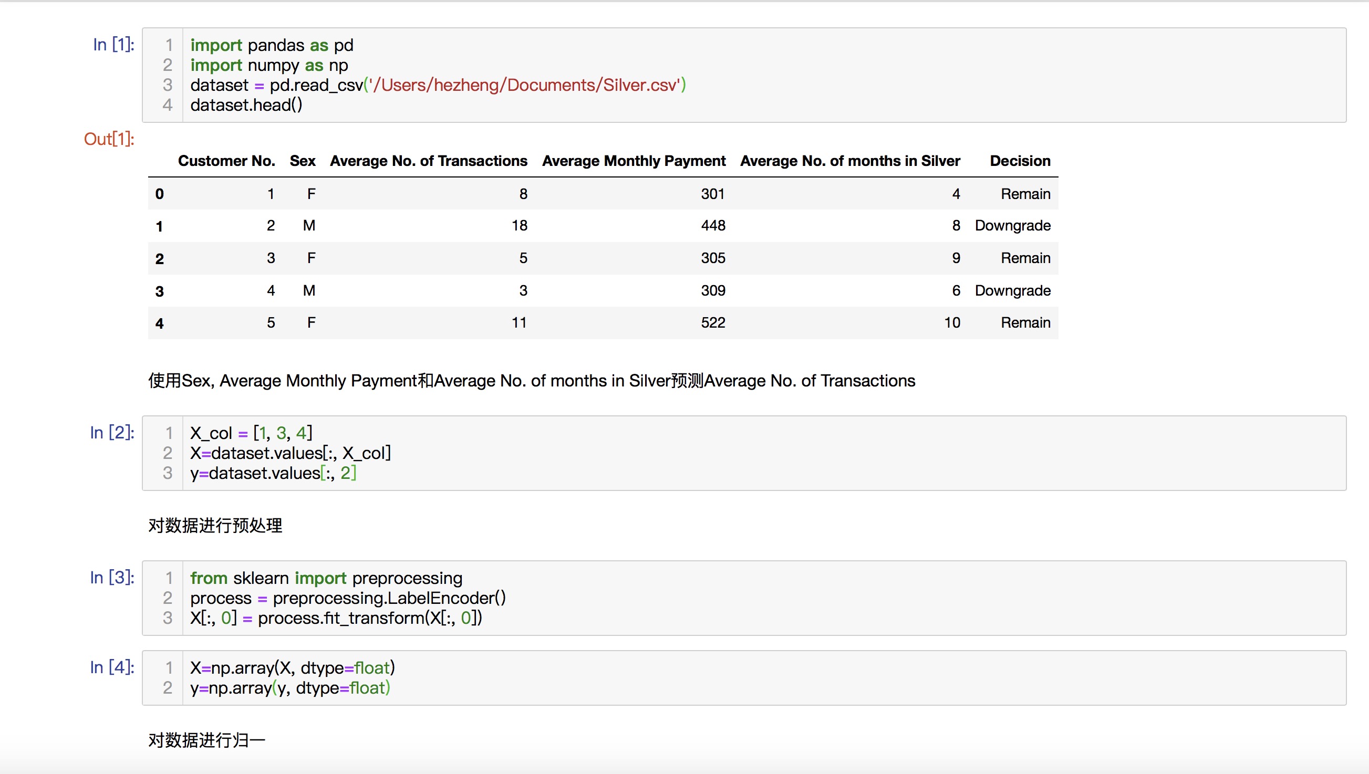Click the read_csv line in cell 1
This screenshot has width=1369, height=774.
click(x=438, y=85)
